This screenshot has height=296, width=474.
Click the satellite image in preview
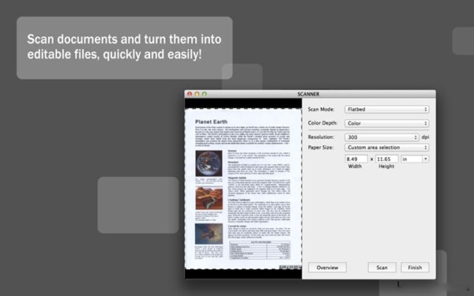pos(209,234)
